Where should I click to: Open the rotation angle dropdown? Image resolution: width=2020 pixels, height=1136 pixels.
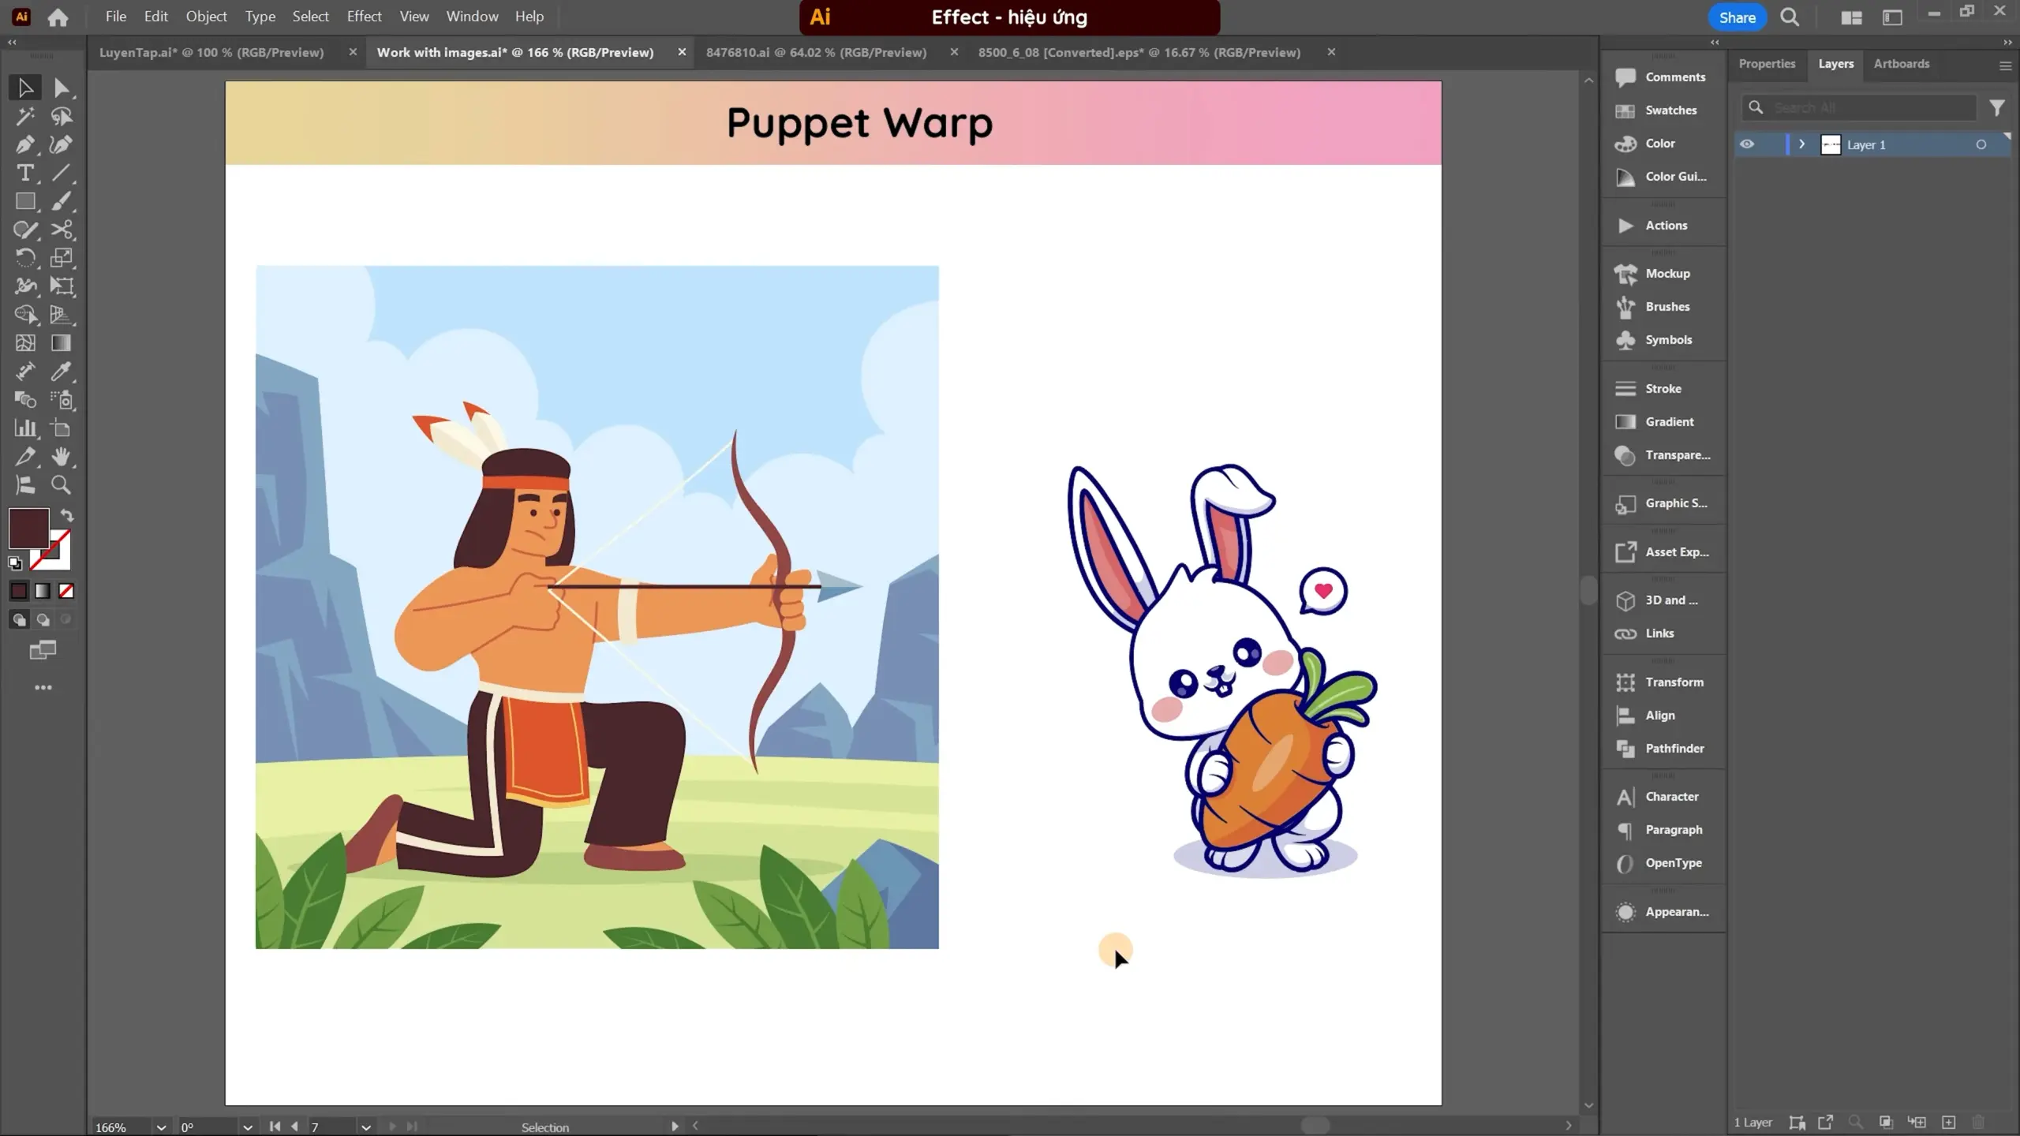(247, 1127)
